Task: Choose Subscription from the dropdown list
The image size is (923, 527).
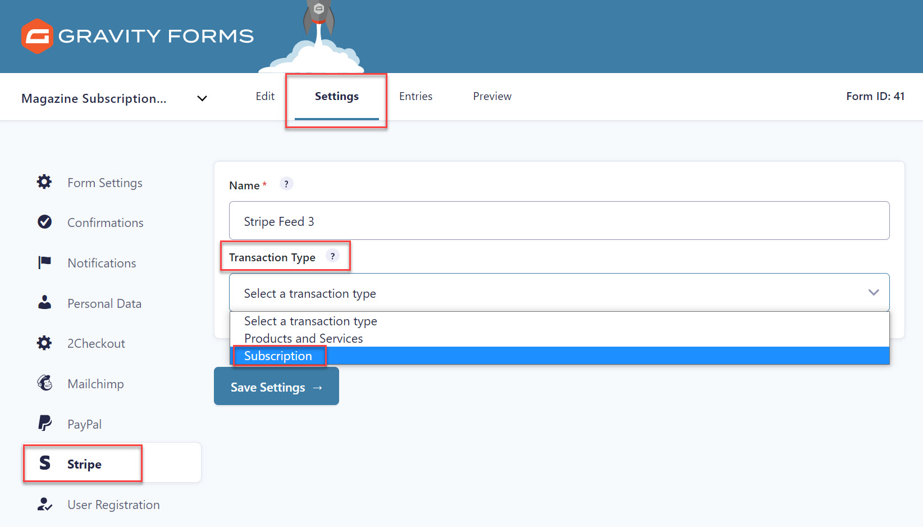Action: (x=278, y=356)
